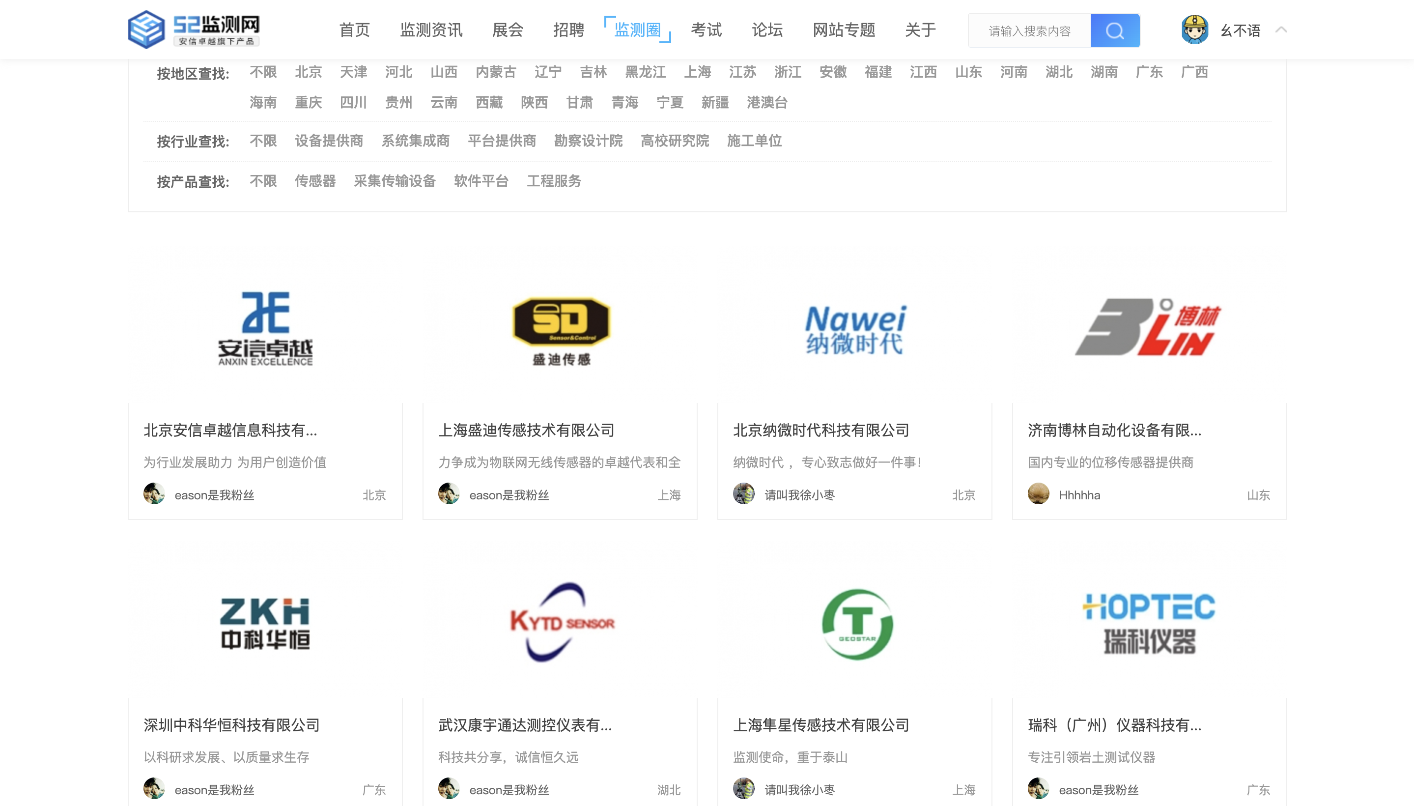Viewport: 1414px width, 806px height.
Task: Filter region by 广东
Action: point(1149,72)
